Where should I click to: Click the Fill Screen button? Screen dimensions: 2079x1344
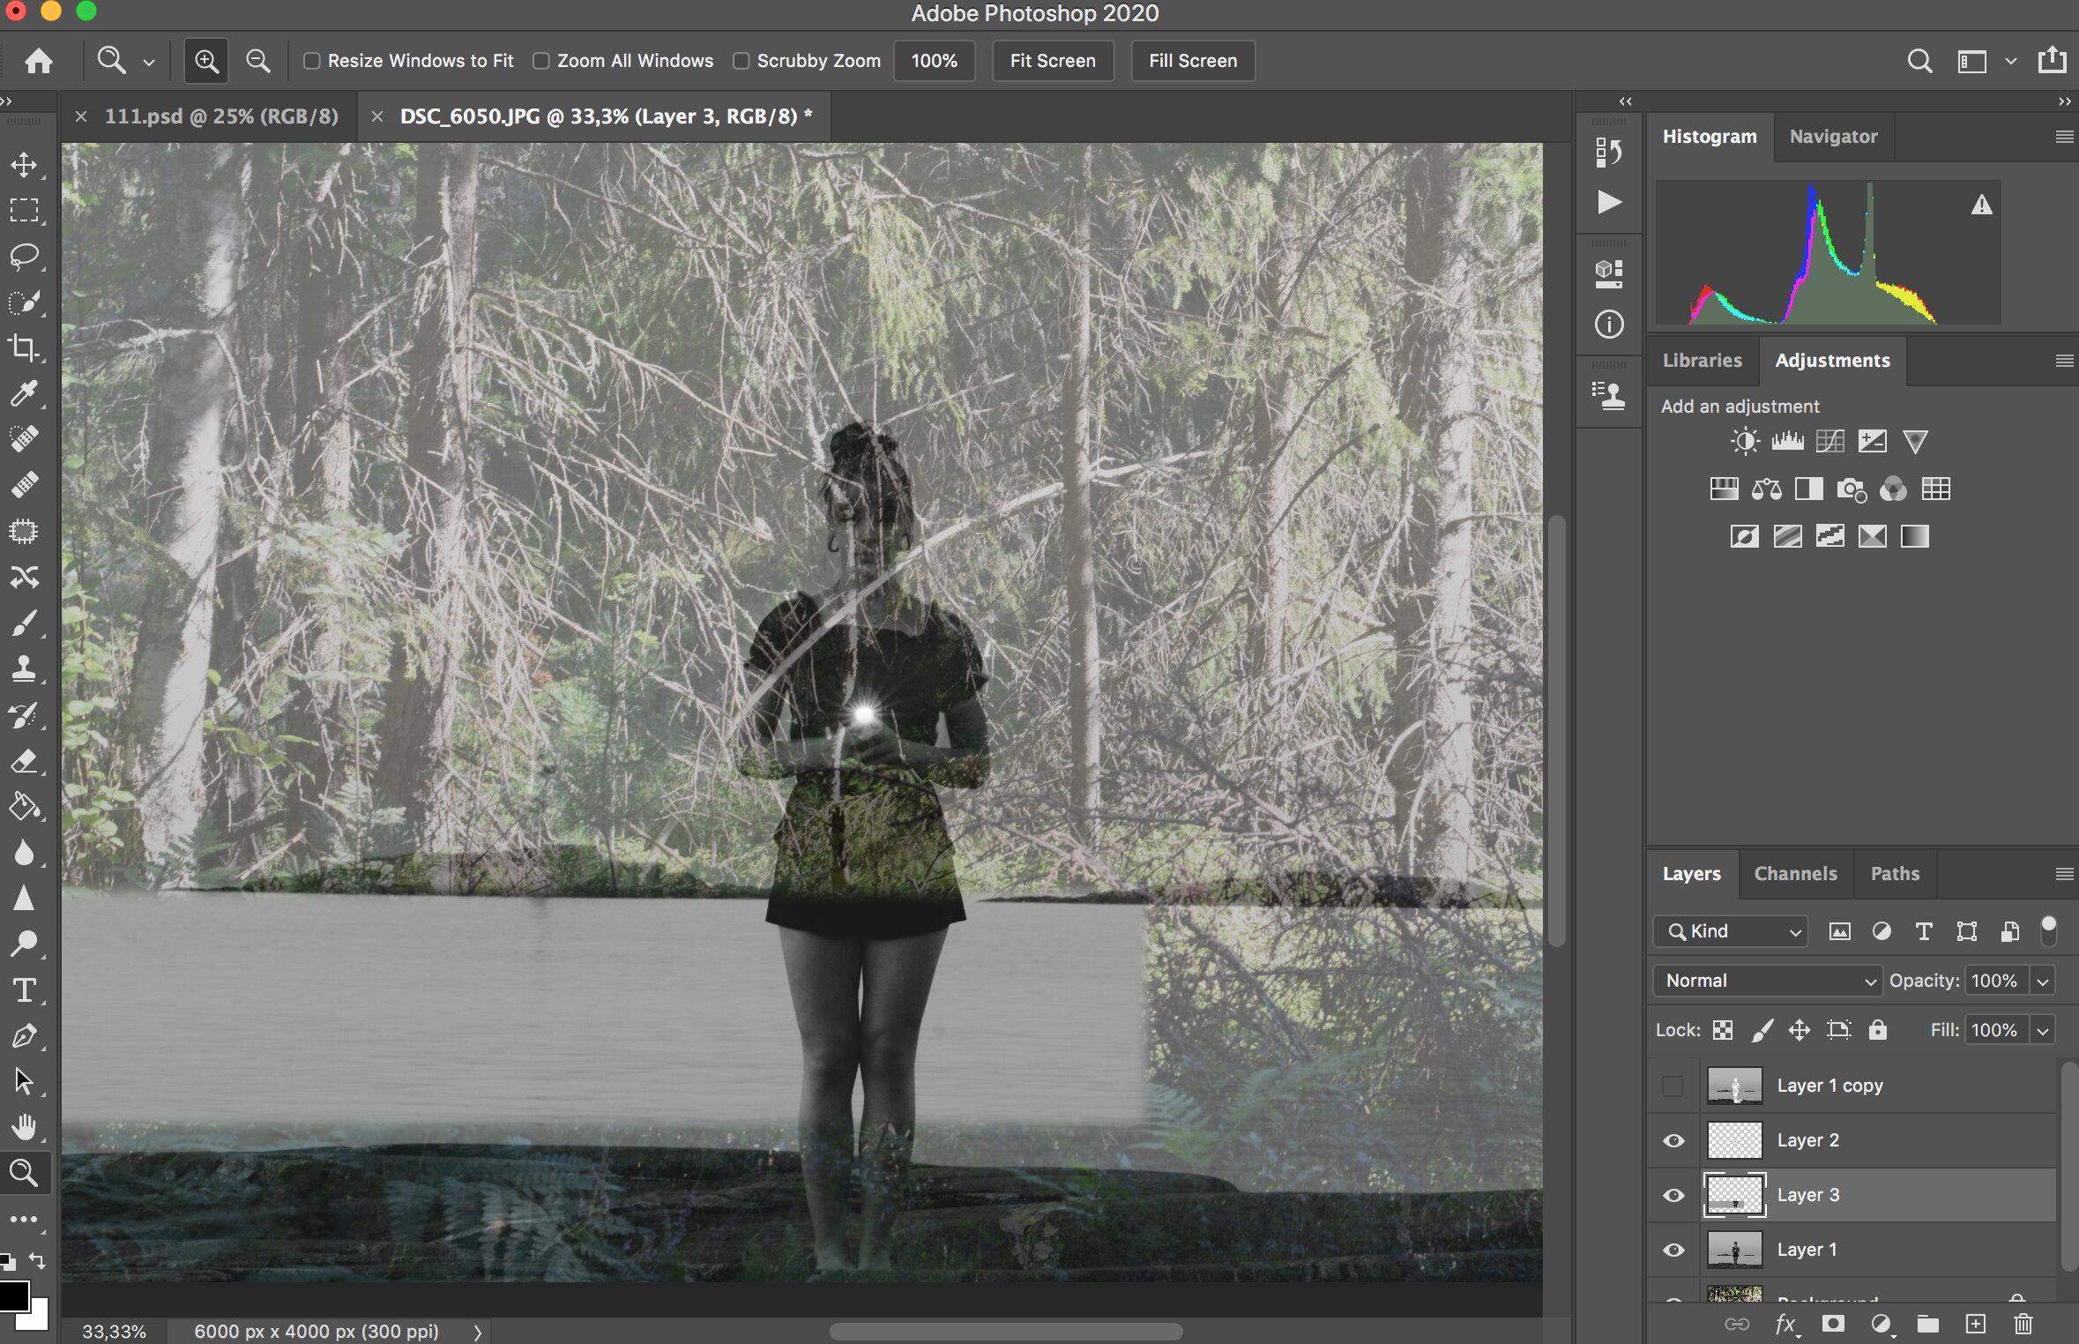coord(1191,61)
